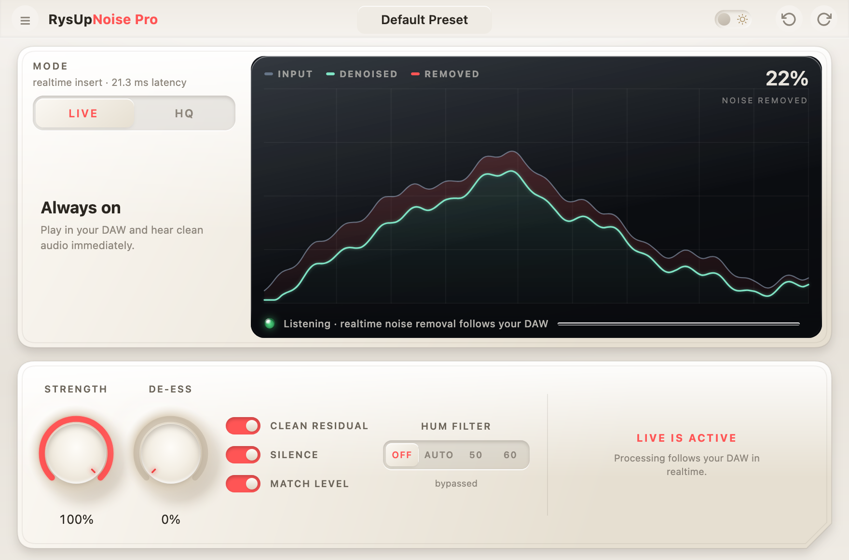
Task: Switch to HQ mode
Action: [x=184, y=113]
